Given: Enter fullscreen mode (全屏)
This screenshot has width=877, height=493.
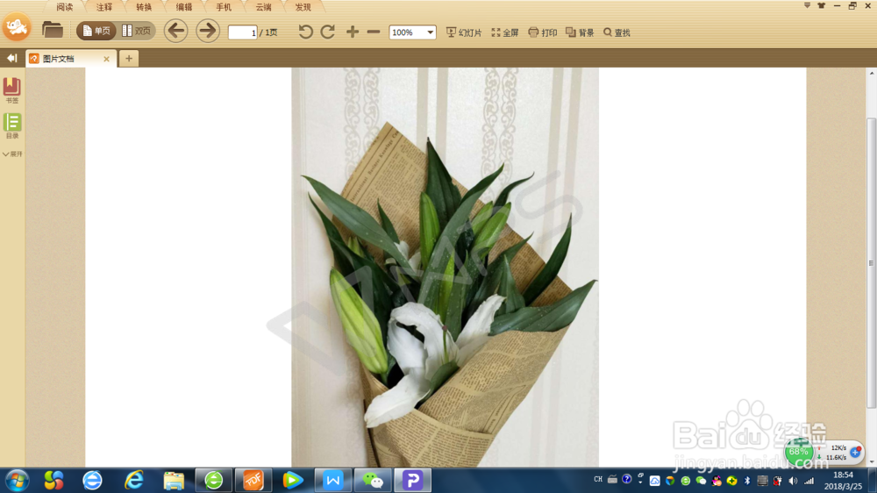Looking at the screenshot, I should (505, 32).
